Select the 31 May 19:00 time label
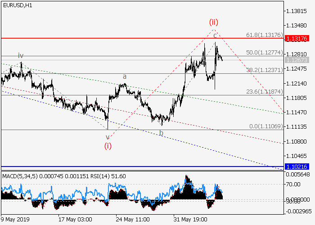Screen dimensions: 315x225 (192, 219)
